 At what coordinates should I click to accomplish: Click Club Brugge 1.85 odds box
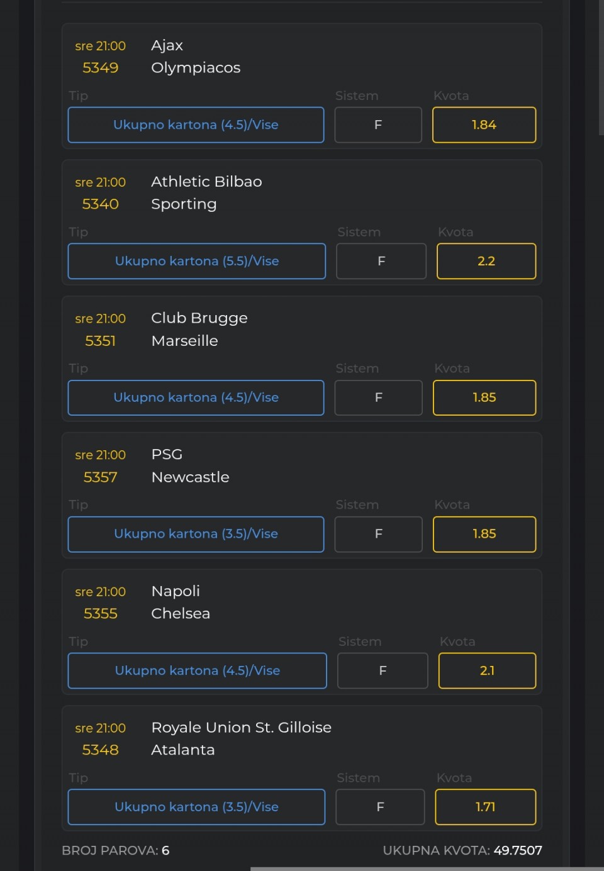(x=484, y=397)
